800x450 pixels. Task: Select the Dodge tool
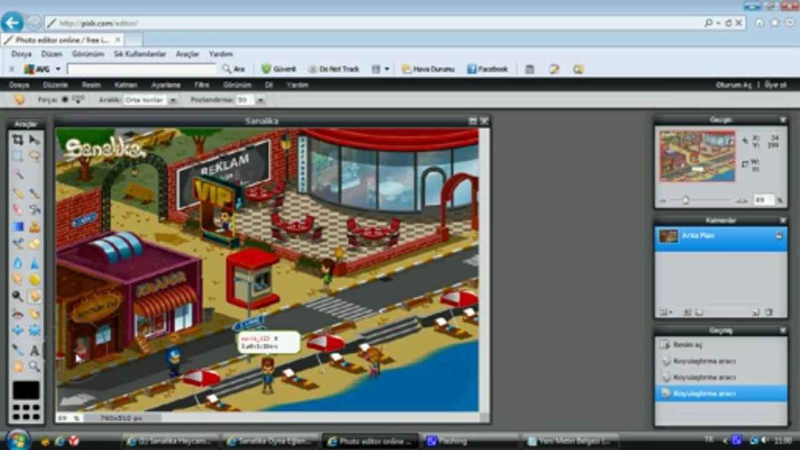18,296
